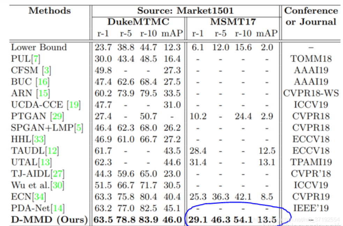Click citation [27] after TJ-AIDL
This screenshot has width=343, height=226.
pyautogui.click(x=58, y=174)
